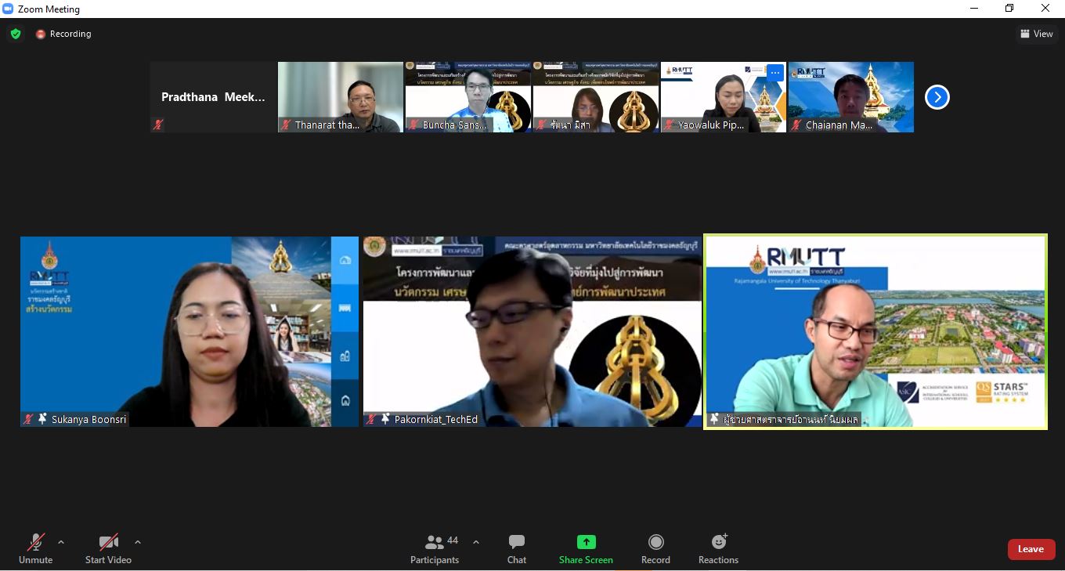Viewport: 1065px width, 571px height.
Task: Click the Pakornkiat_TechEd name label
Action: click(x=436, y=420)
